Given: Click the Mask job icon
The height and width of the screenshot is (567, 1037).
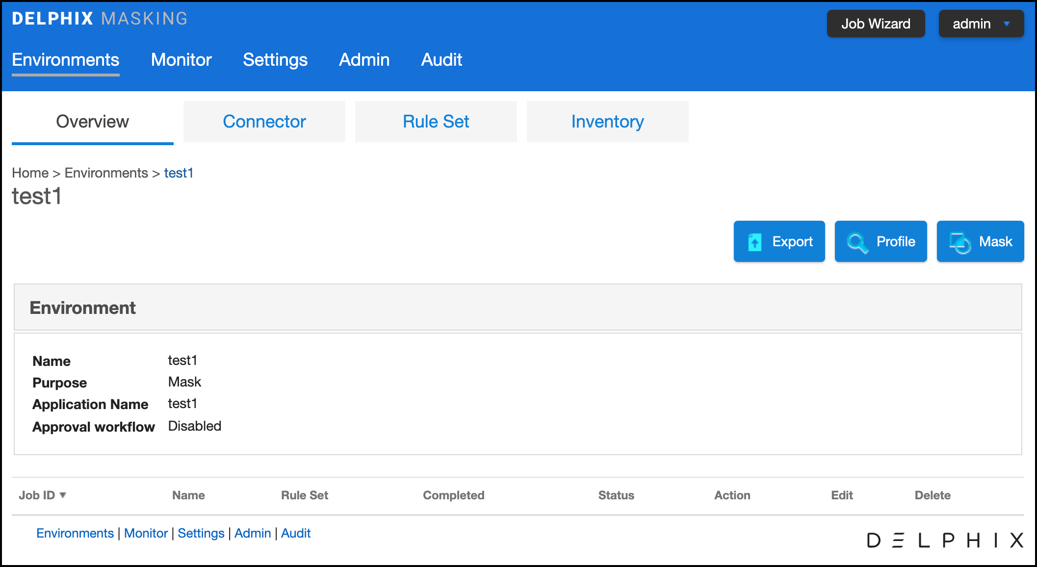Looking at the screenshot, I should 959,242.
